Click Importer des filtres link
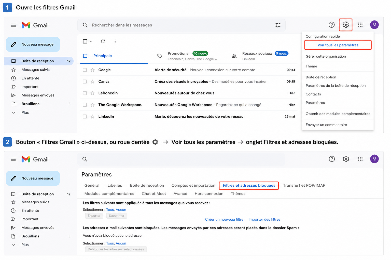391x260 pixels. click(x=264, y=219)
